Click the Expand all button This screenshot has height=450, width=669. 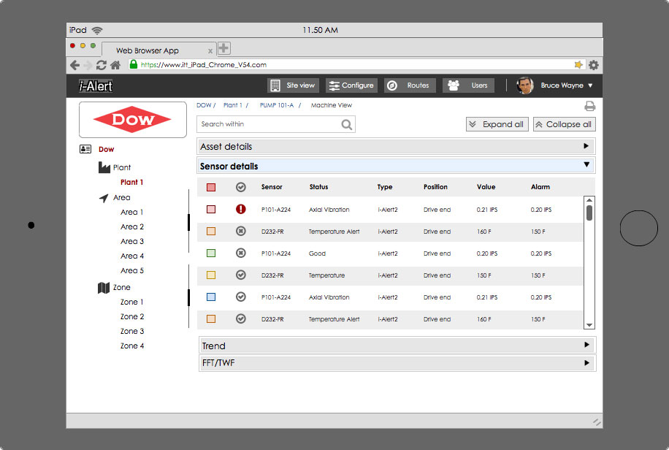click(497, 124)
